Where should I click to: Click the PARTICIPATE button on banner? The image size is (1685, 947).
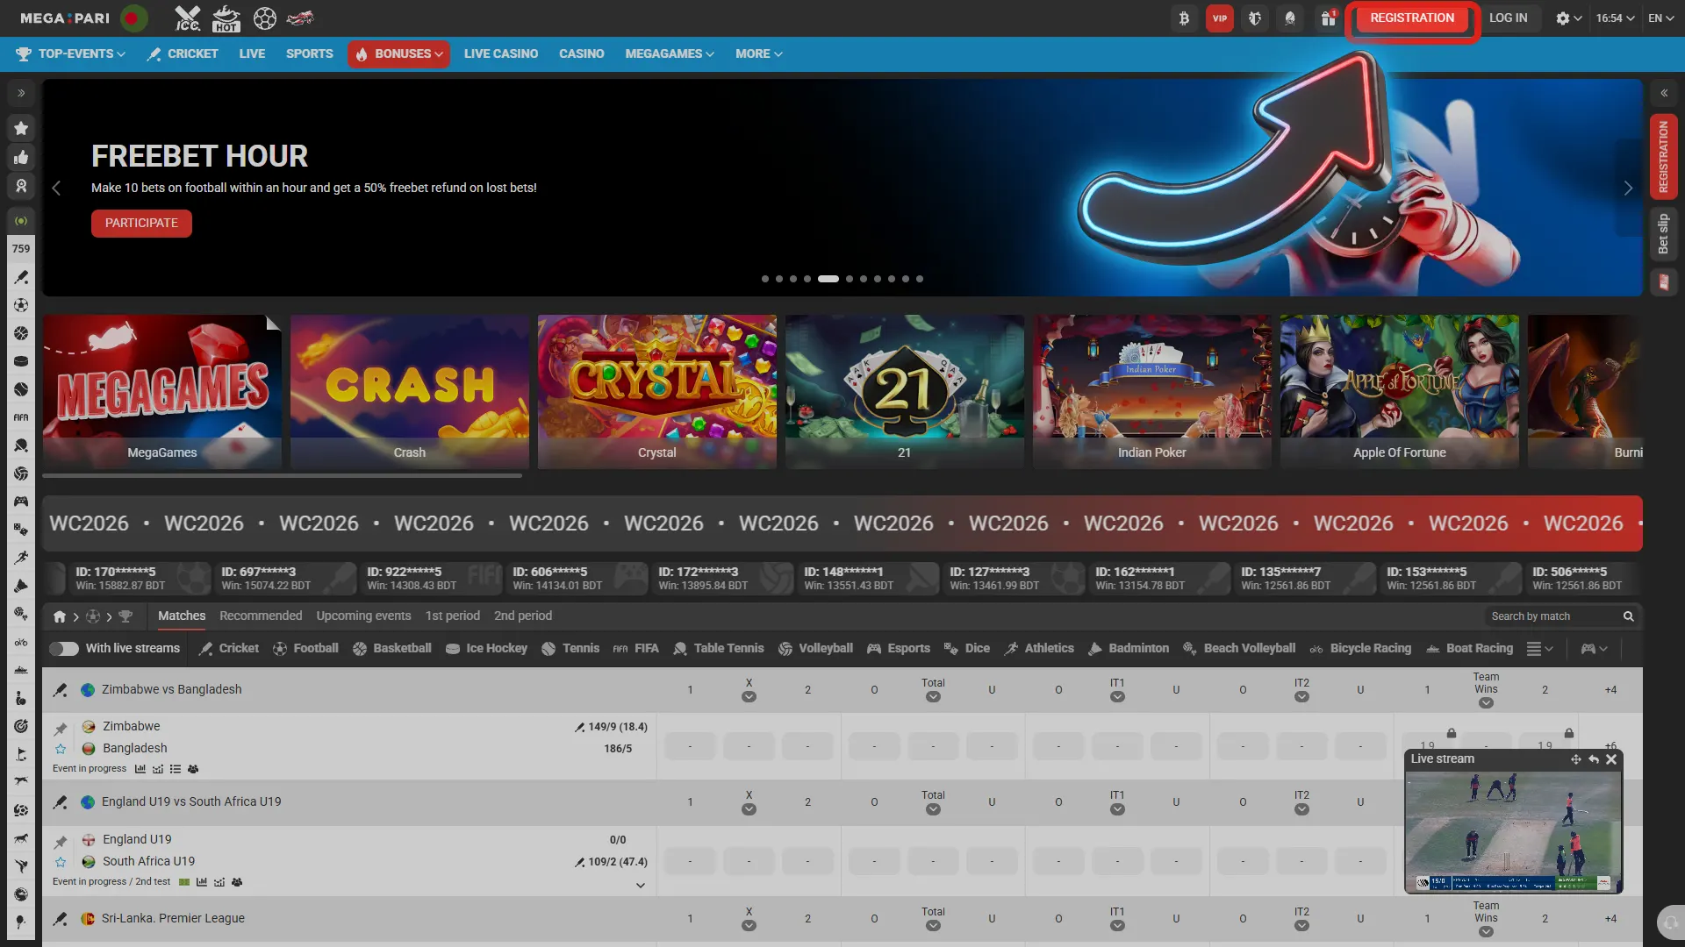(x=141, y=224)
